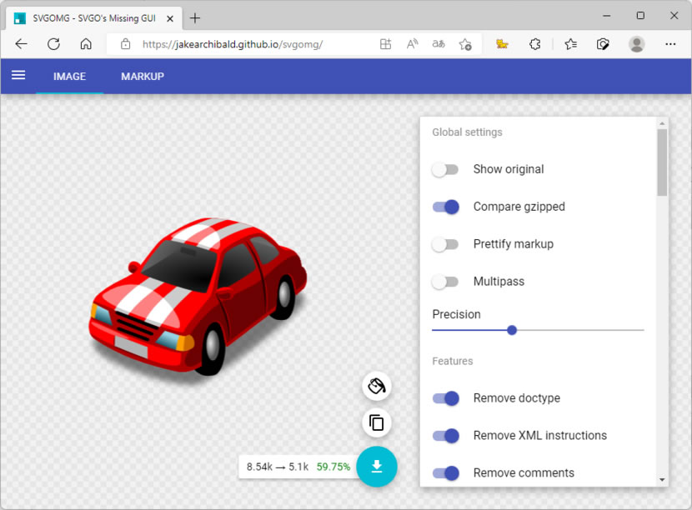The height and width of the screenshot is (510, 692).
Task: Click the Global settings heading
Action: pos(467,132)
